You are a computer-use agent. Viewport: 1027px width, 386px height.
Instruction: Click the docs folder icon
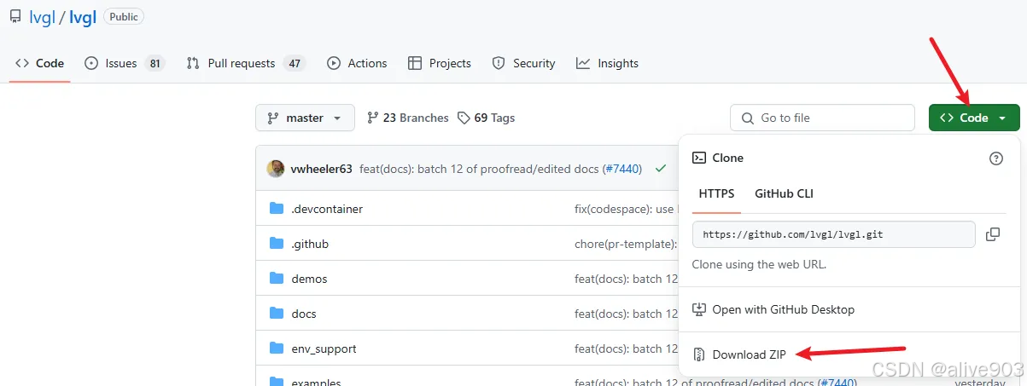[x=277, y=314]
